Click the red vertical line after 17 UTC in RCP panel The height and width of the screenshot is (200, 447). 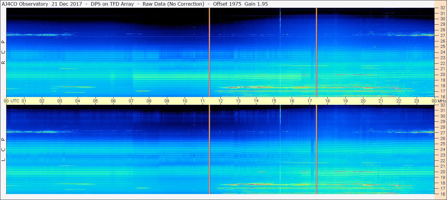click(x=316, y=52)
